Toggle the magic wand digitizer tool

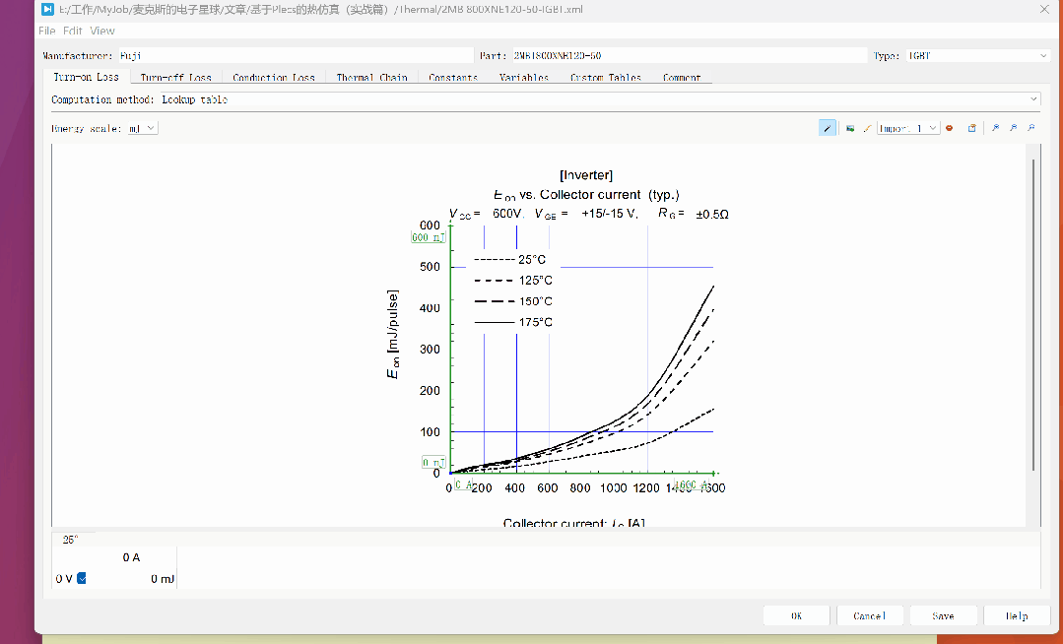(x=828, y=128)
